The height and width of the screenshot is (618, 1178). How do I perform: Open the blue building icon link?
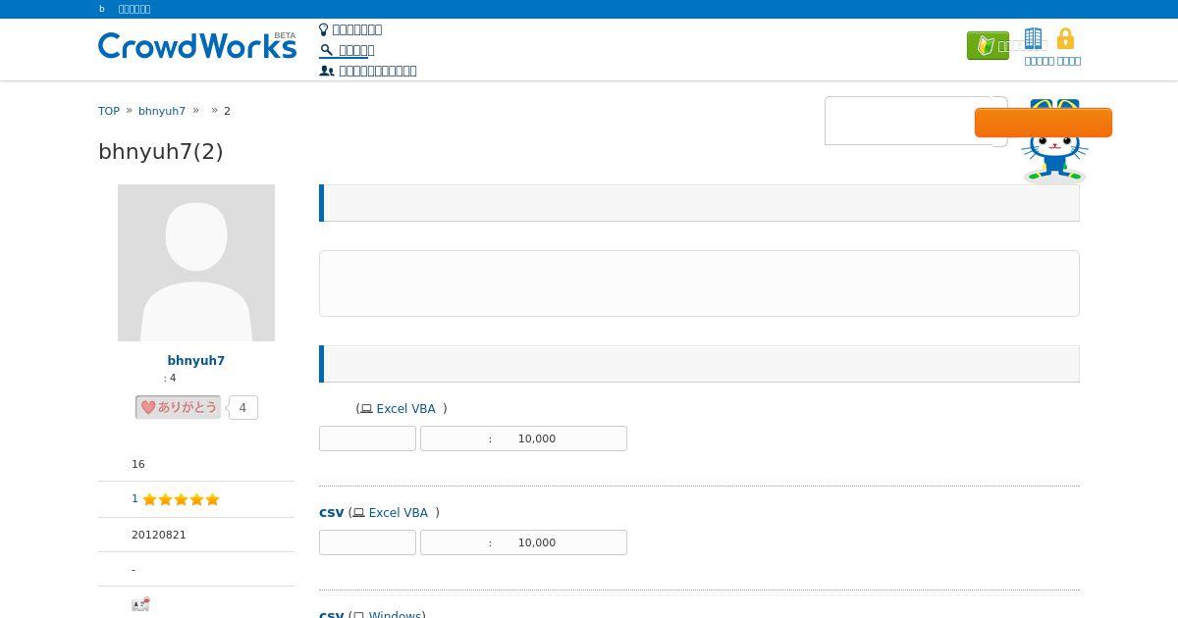(x=1033, y=39)
